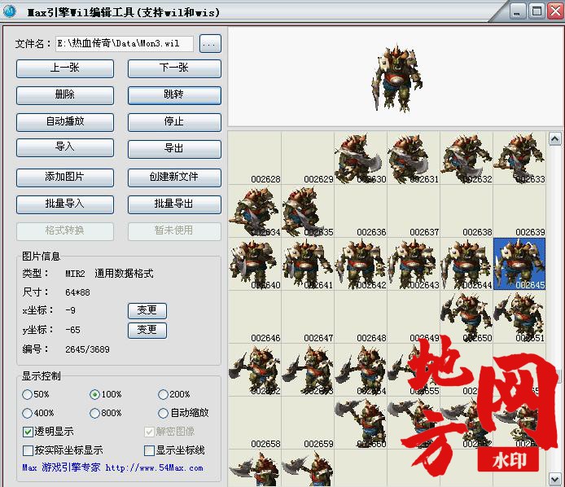The image size is (565, 487).
Task: Click 添加图片 to add picture
Action: 65,178
